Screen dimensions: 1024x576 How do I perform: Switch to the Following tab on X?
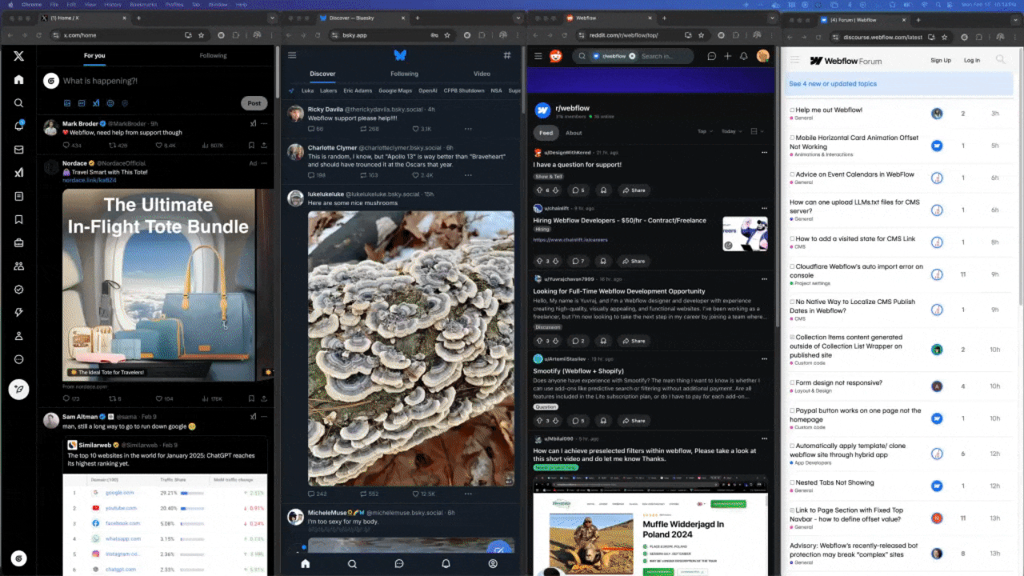[x=213, y=56]
